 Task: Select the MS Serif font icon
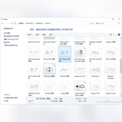(111, 52)
